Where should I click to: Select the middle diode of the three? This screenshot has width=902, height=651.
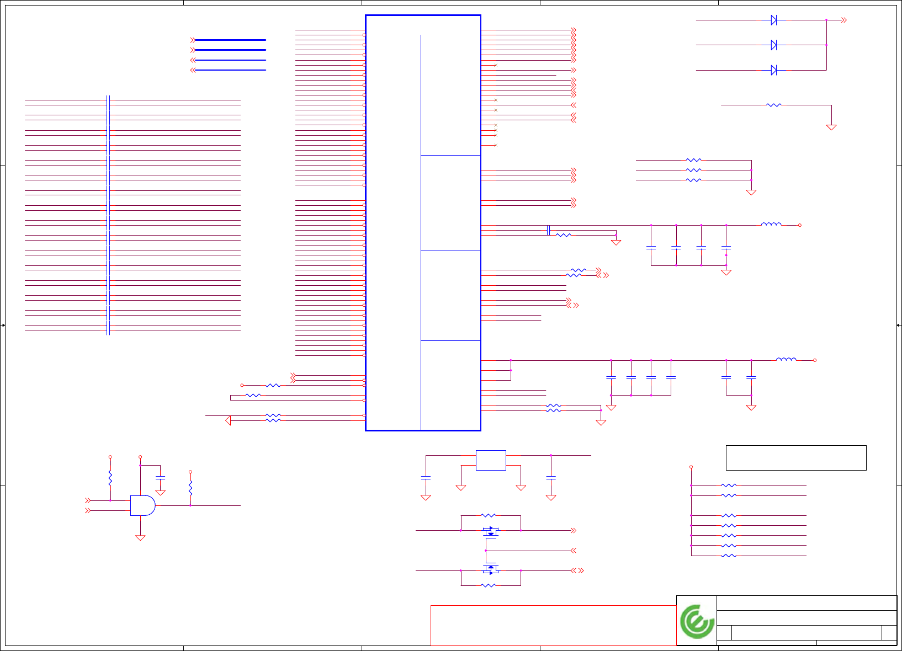tap(774, 45)
